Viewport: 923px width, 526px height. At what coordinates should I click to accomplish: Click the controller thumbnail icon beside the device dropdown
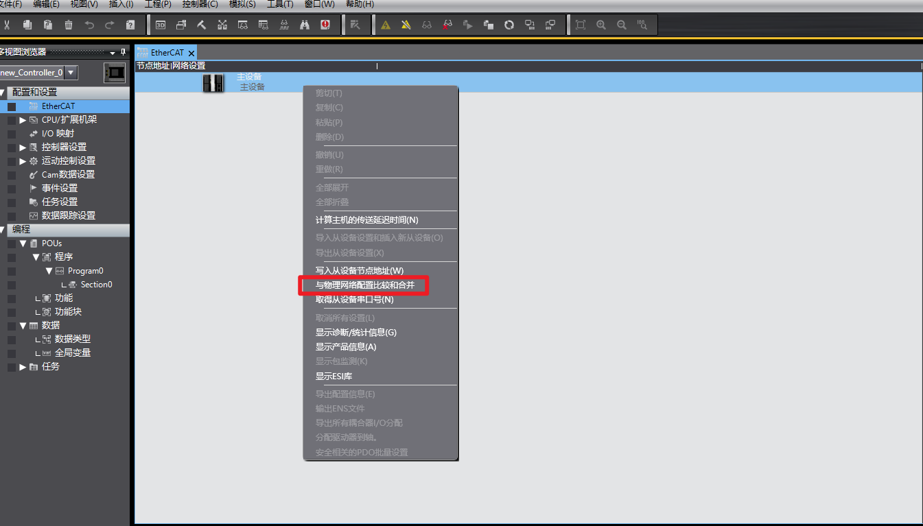pyautogui.click(x=115, y=73)
